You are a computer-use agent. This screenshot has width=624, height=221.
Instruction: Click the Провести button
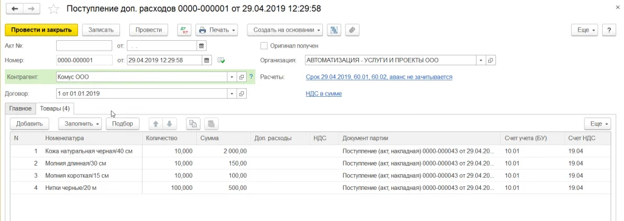[149, 30]
